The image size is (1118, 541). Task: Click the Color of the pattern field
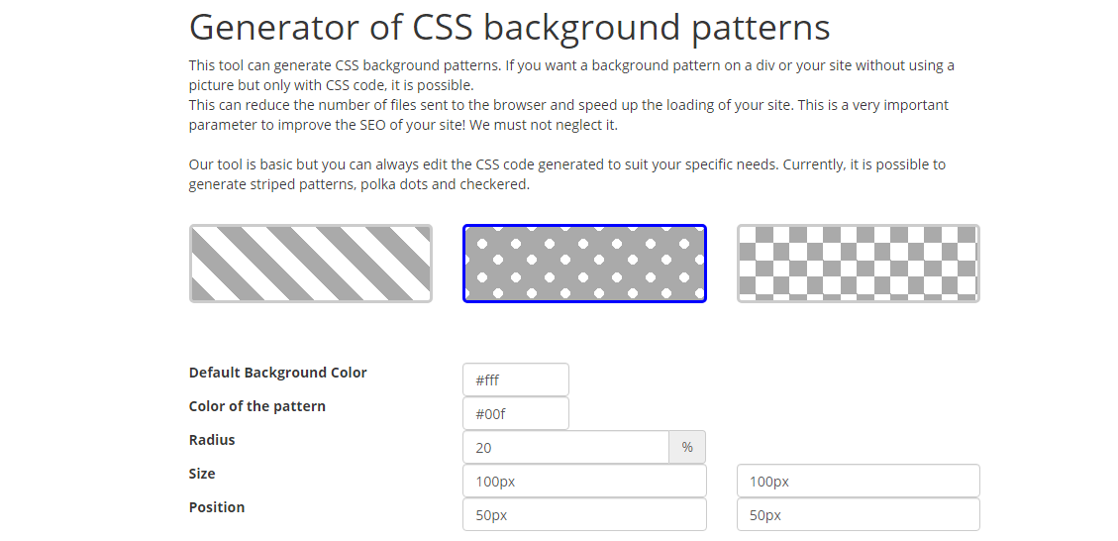(516, 413)
